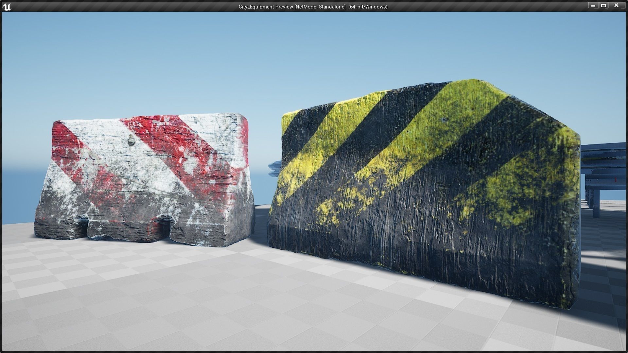Image resolution: width=628 pixels, height=353 pixels.
Task: Maximize the City_Equipment Preview window
Action: click(603, 5)
